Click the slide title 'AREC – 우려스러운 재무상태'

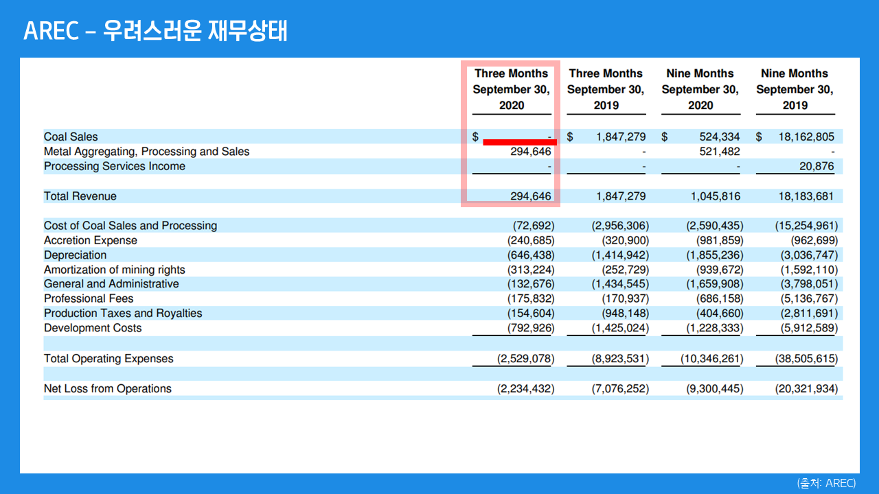click(x=155, y=31)
